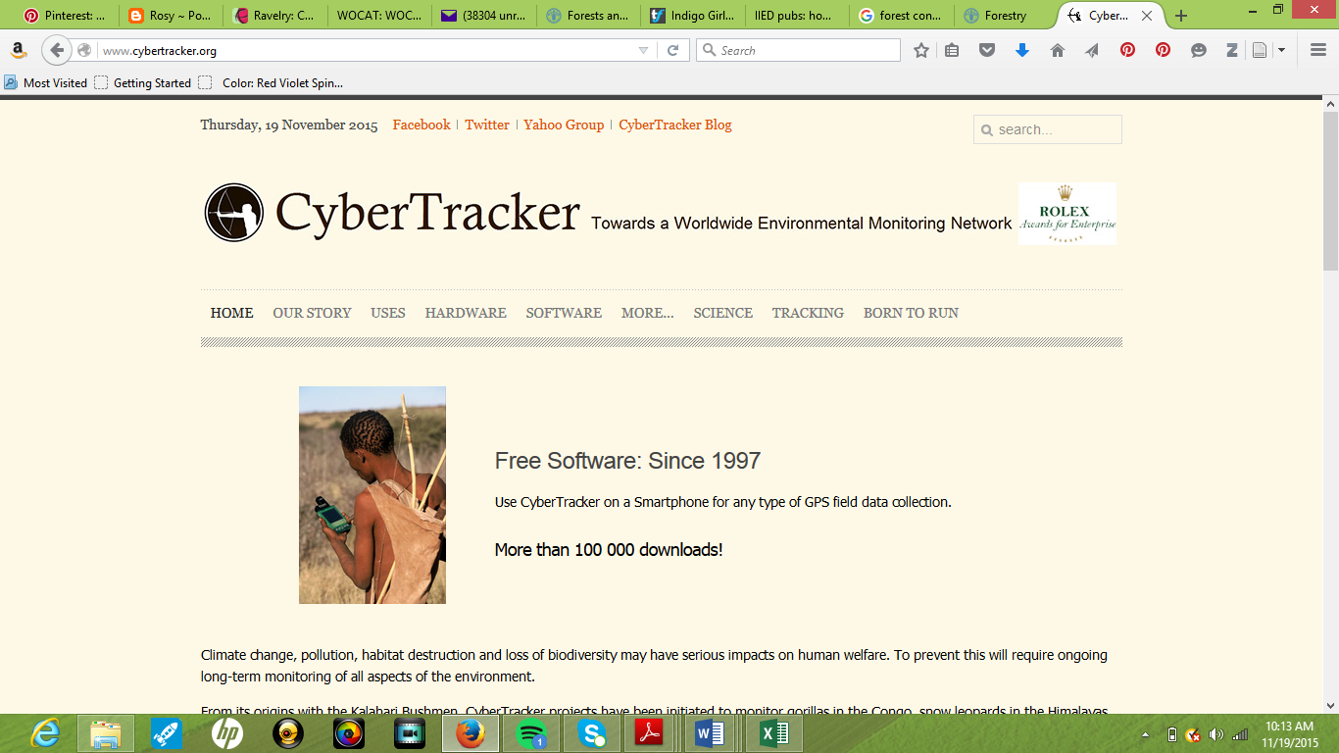Open the blue Downloads arrow
Viewport: 1339px width, 753px height.
1022,50
